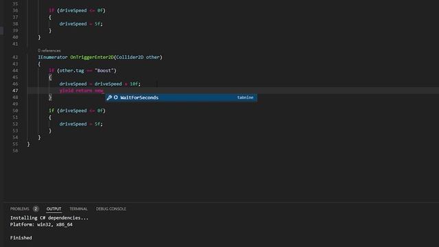Click line number 56 in gutter
Screen dimensions: 439x247
[x=15, y=151]
